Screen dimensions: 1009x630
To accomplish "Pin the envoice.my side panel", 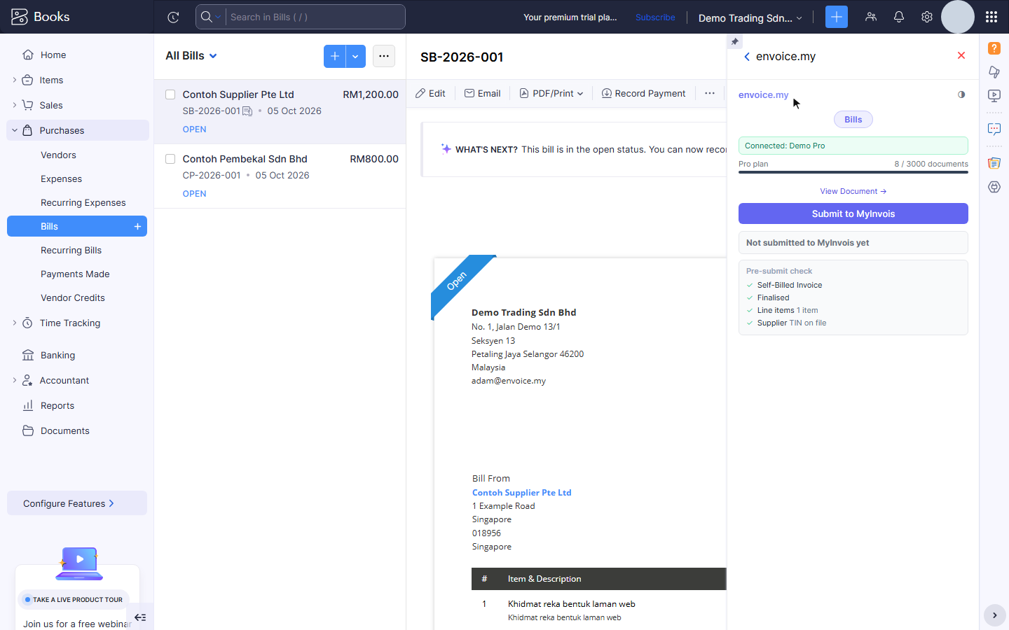I will 734,41.
